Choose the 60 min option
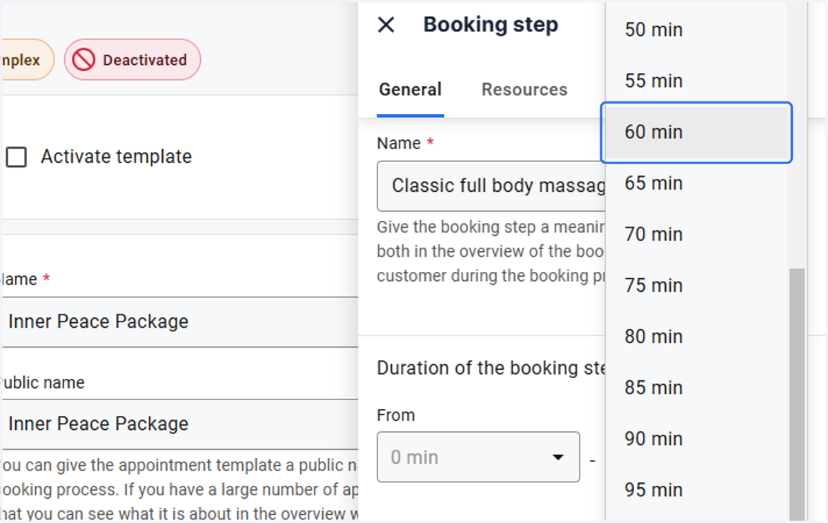 click(697, 132)
